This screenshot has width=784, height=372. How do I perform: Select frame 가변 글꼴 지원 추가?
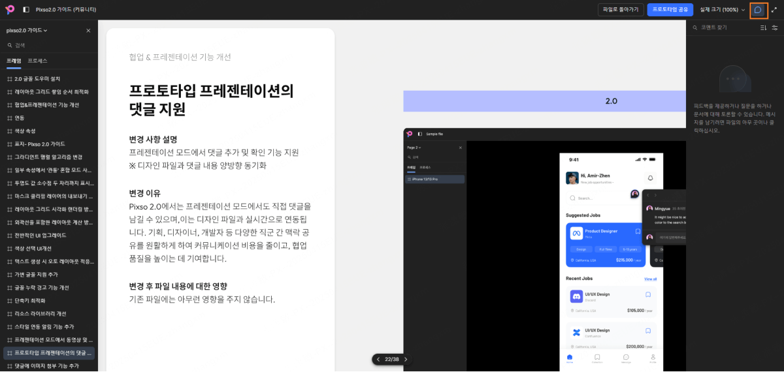click(x=49, y=274)
